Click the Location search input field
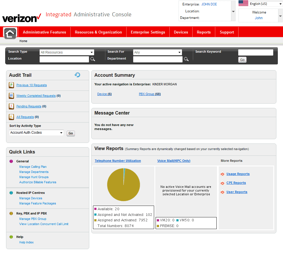 pyautogui.click(x=64, y=59)
